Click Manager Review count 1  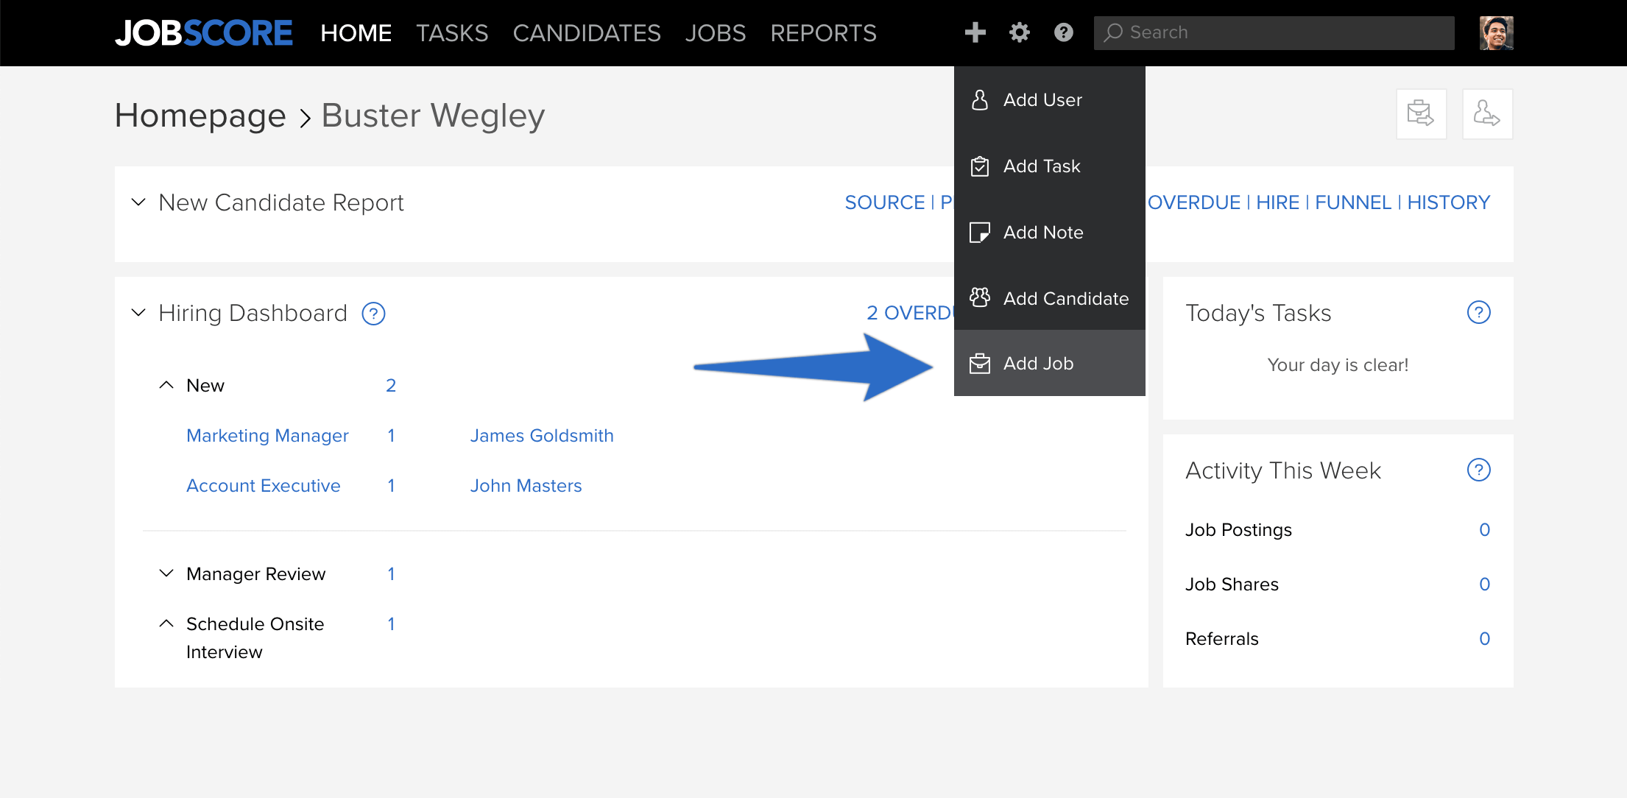pyautogui.click(x=391, y=573)
